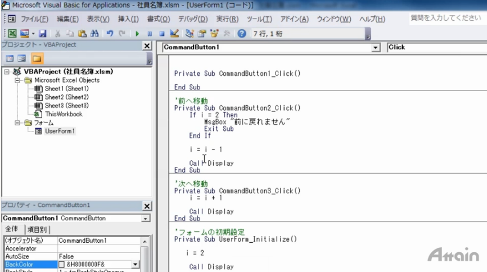Switch to 項目別 properties tab
Screen dimensions: 487x272
tap(37, 230)
